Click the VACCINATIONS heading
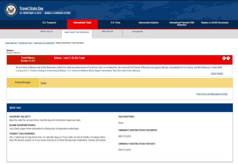 (x=126, y=117)
